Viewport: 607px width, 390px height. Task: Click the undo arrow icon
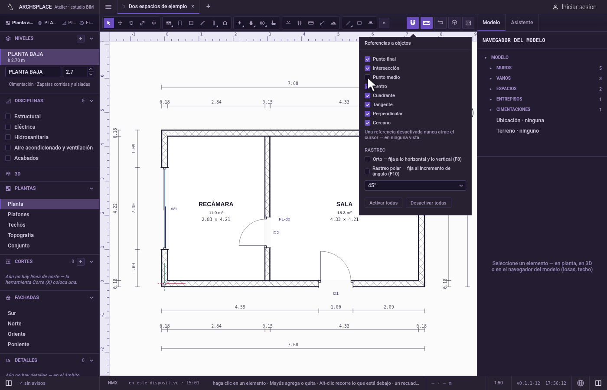pyautogui.click(x=441, y=23)
